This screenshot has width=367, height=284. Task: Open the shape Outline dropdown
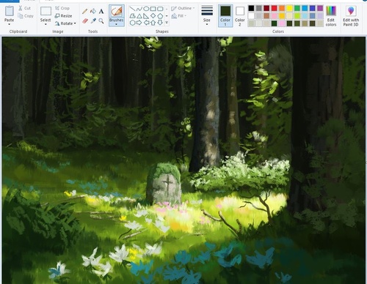(x=183, y=8)
